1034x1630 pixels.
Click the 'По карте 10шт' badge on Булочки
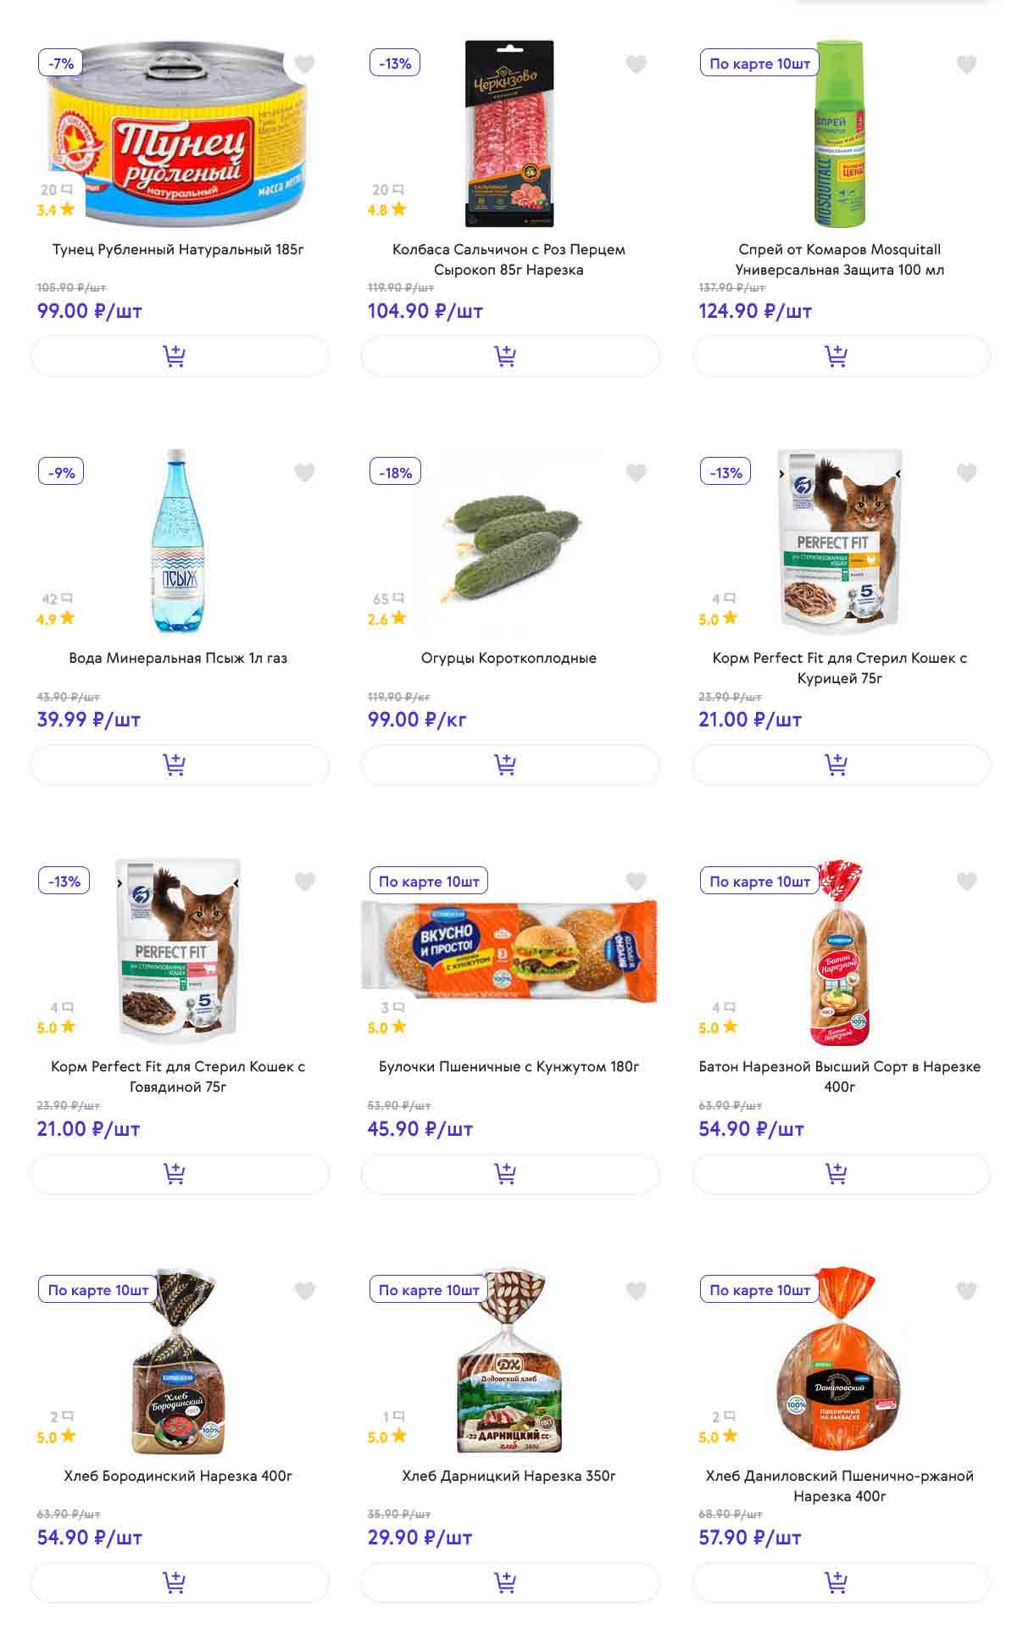coord(429,882)
